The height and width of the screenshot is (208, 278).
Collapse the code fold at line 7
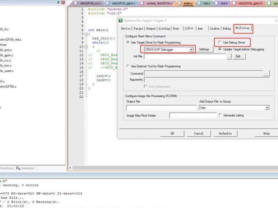pyautogui.click(x=86, y=34)
